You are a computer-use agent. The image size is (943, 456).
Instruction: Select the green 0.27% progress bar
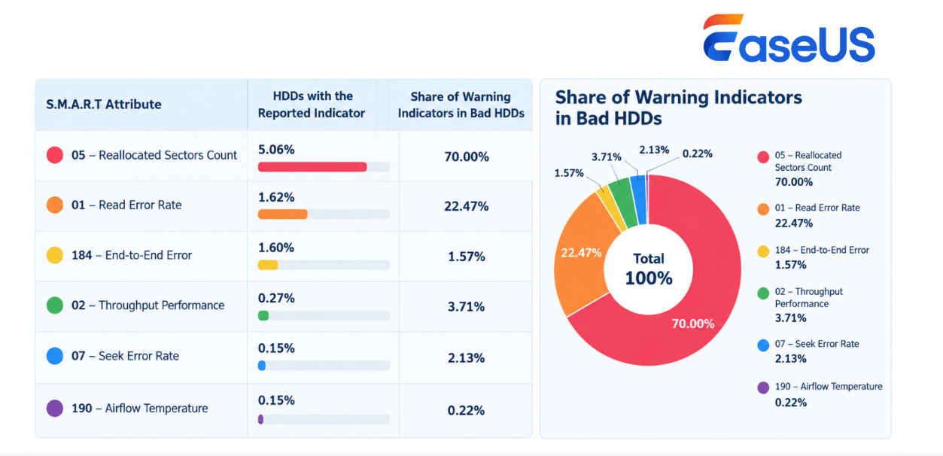pyautogui.click(x=263, y=315)
